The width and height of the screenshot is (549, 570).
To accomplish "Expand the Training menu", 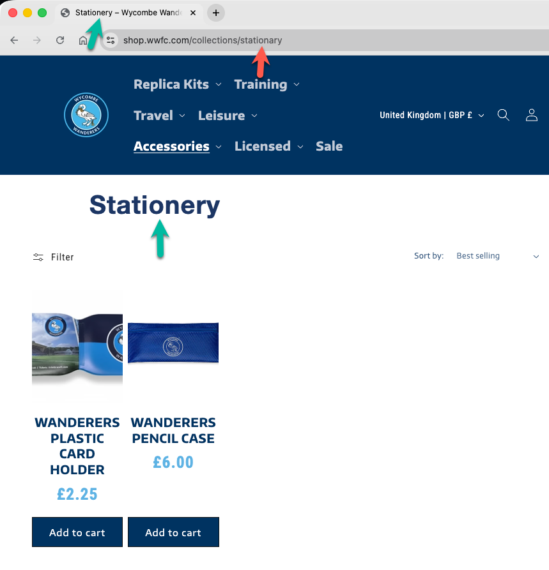I will pos(267,84).
